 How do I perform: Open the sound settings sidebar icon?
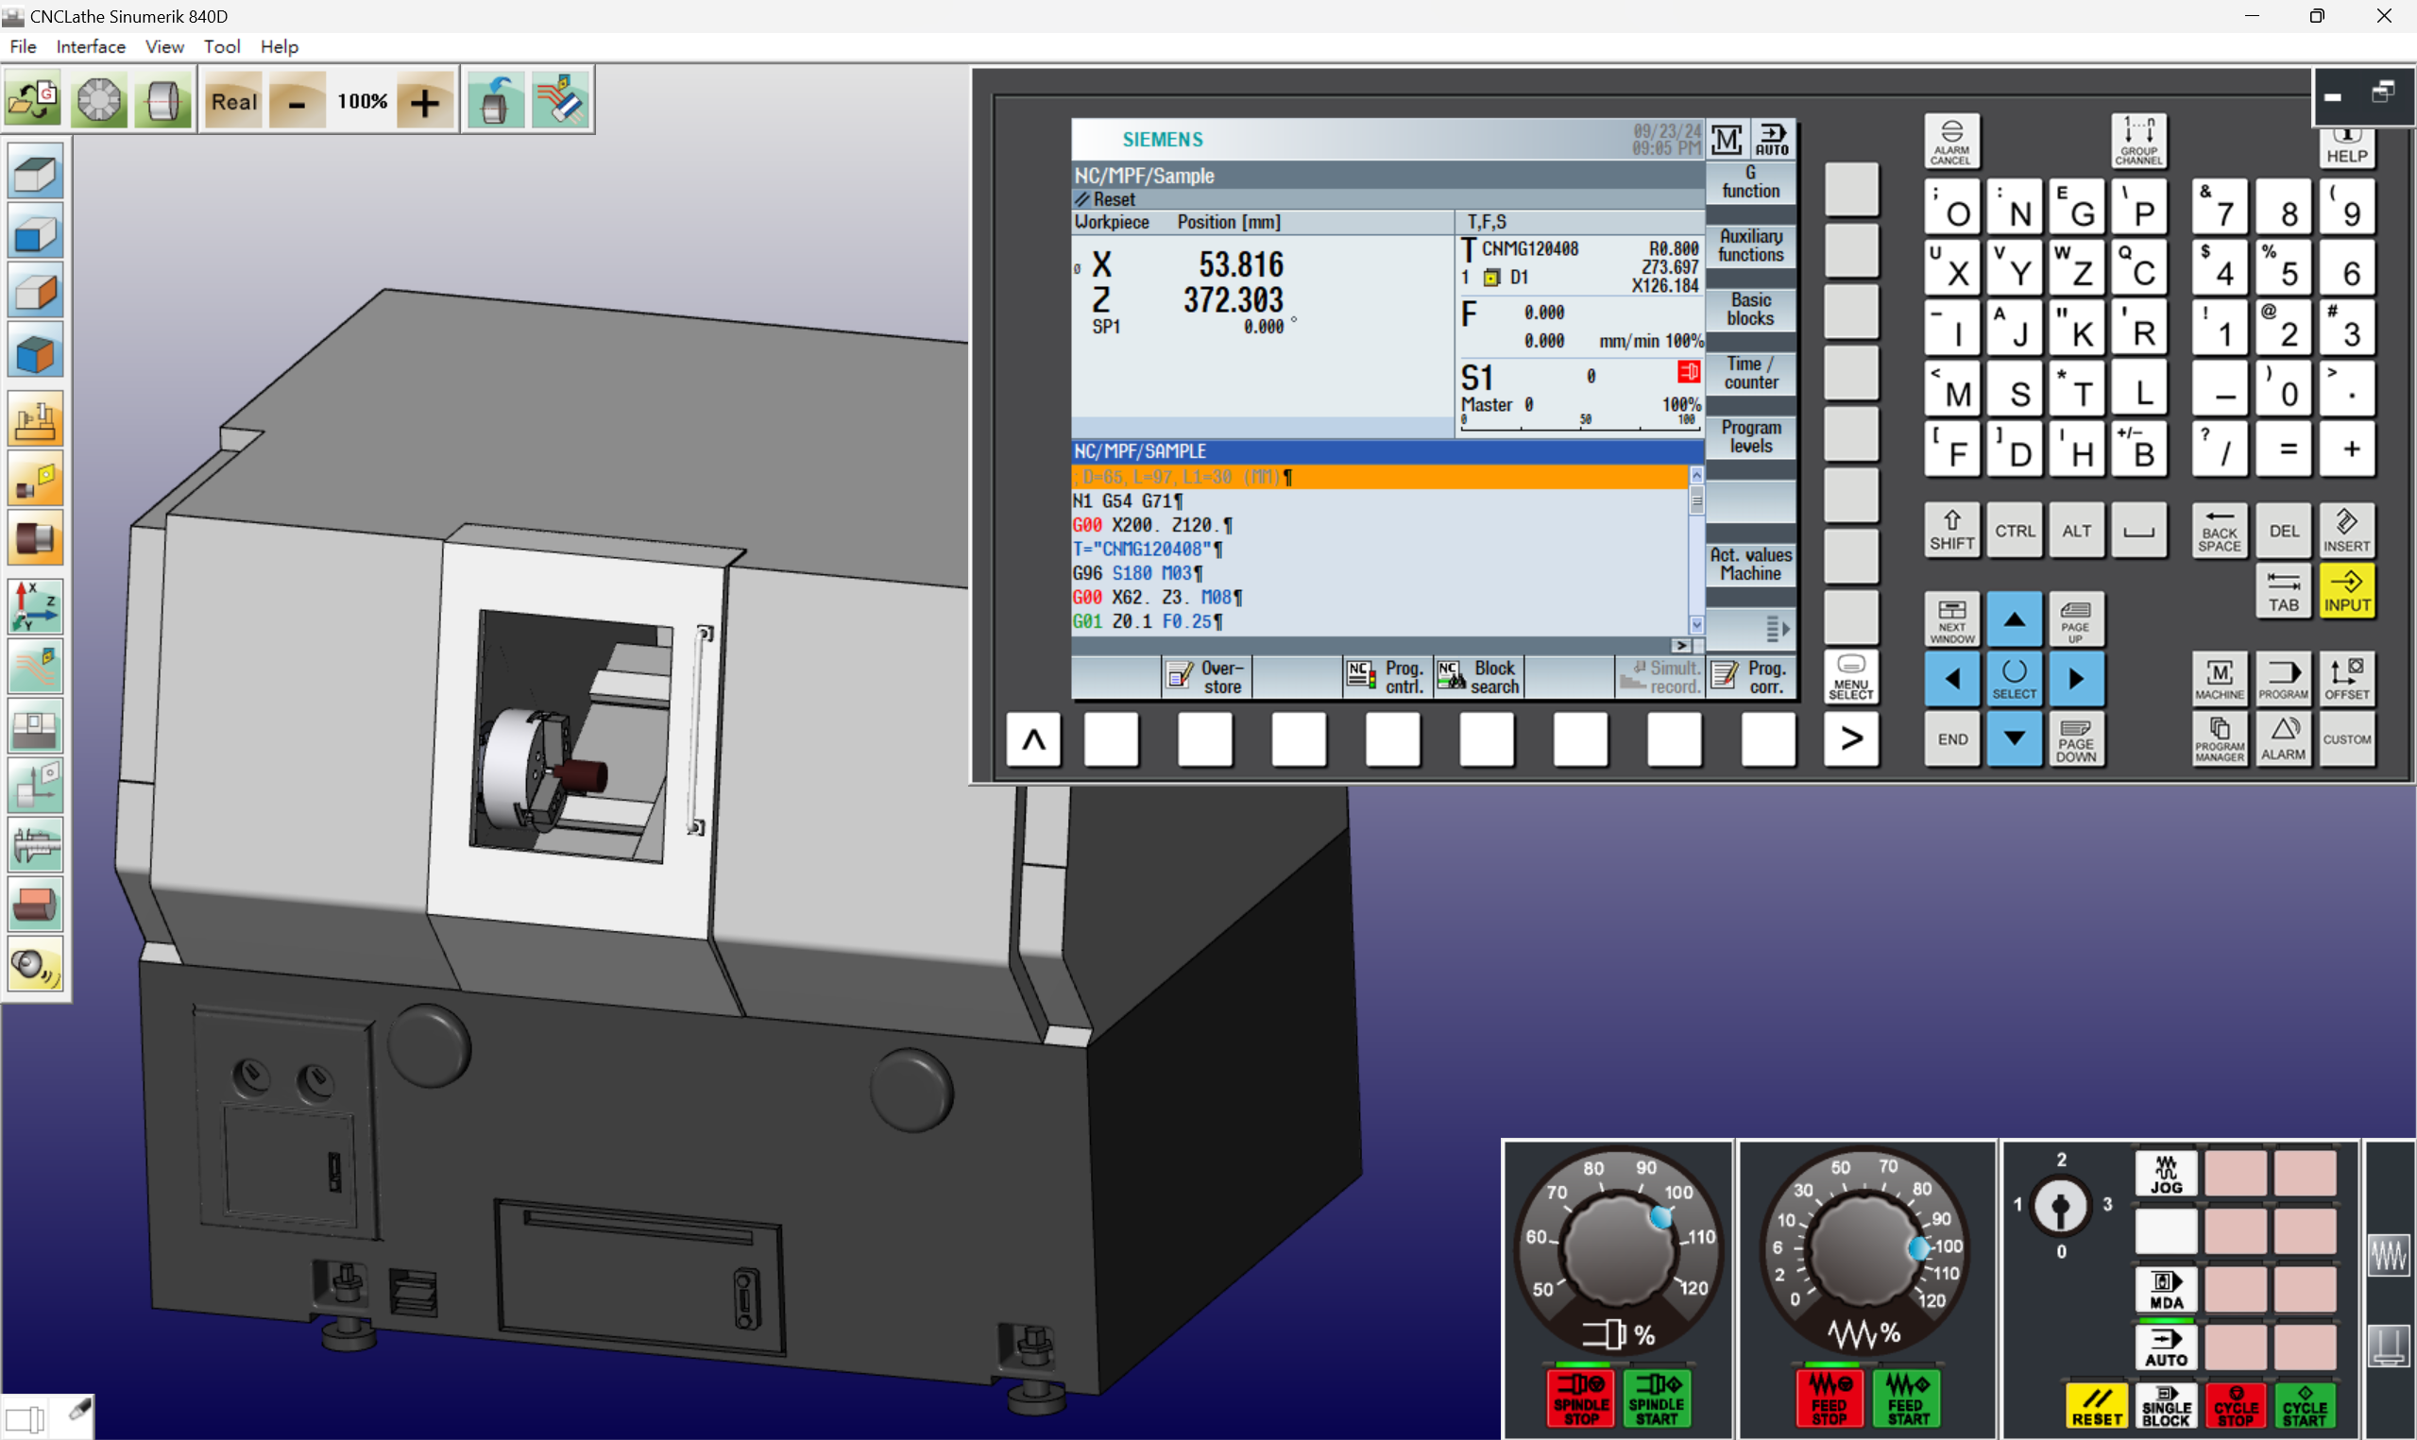click(x=35, y=963)
